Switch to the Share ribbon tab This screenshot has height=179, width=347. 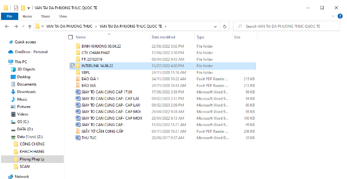click(x=45, y=17)
